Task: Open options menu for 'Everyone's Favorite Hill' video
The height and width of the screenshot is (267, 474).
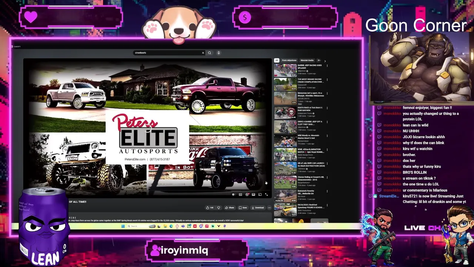Action: 327,191
